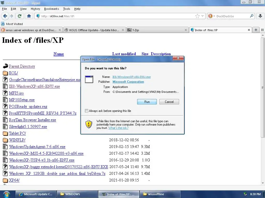Click the Microsoft Corporation publisher link
This screenshot has height=198, width=265.
point(128,82)
